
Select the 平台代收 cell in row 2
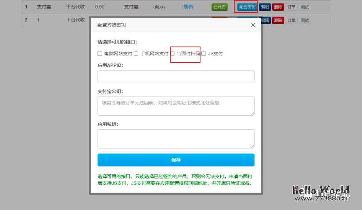point(75,20)
